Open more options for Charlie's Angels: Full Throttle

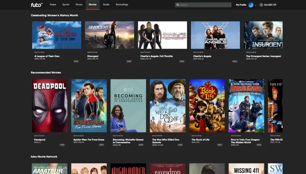182,62
